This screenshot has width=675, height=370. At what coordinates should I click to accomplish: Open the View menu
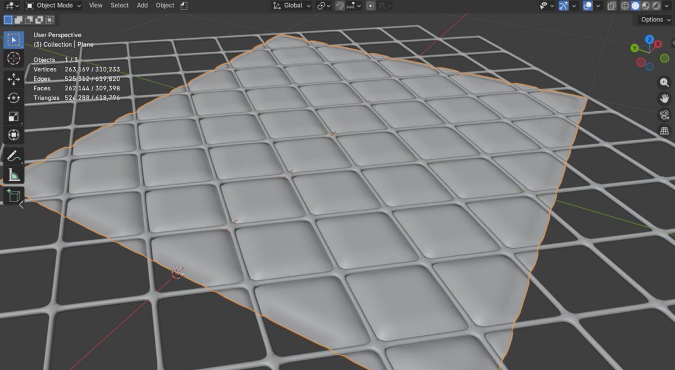coord(96,6)
